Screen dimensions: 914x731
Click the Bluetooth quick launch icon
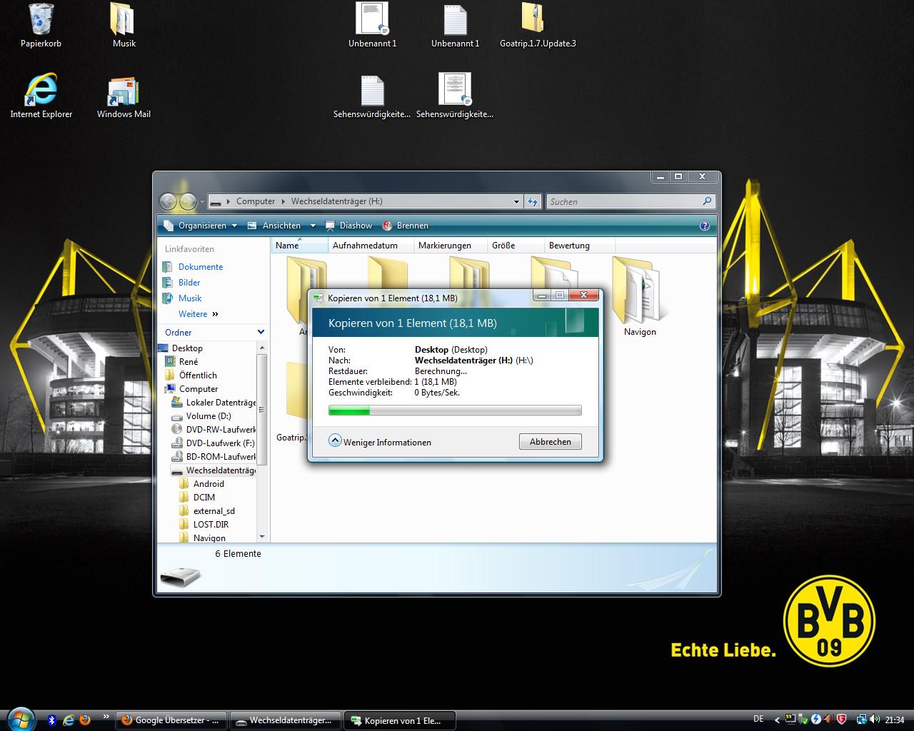click(x=51, y=720)
